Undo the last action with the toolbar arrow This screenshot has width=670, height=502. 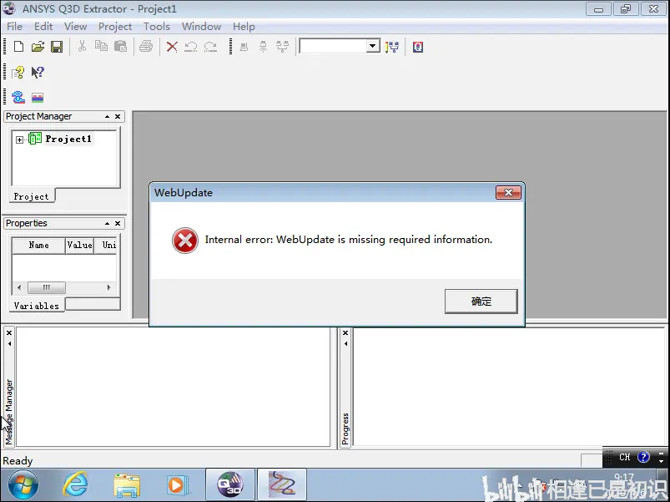[x=191, y=46]
